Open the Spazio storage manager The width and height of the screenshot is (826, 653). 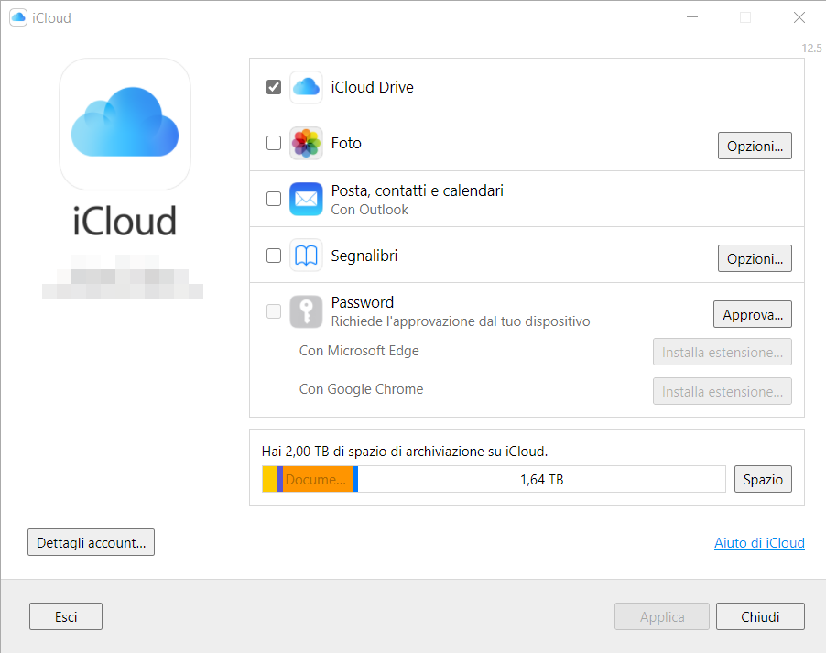(x=763, y=478)
